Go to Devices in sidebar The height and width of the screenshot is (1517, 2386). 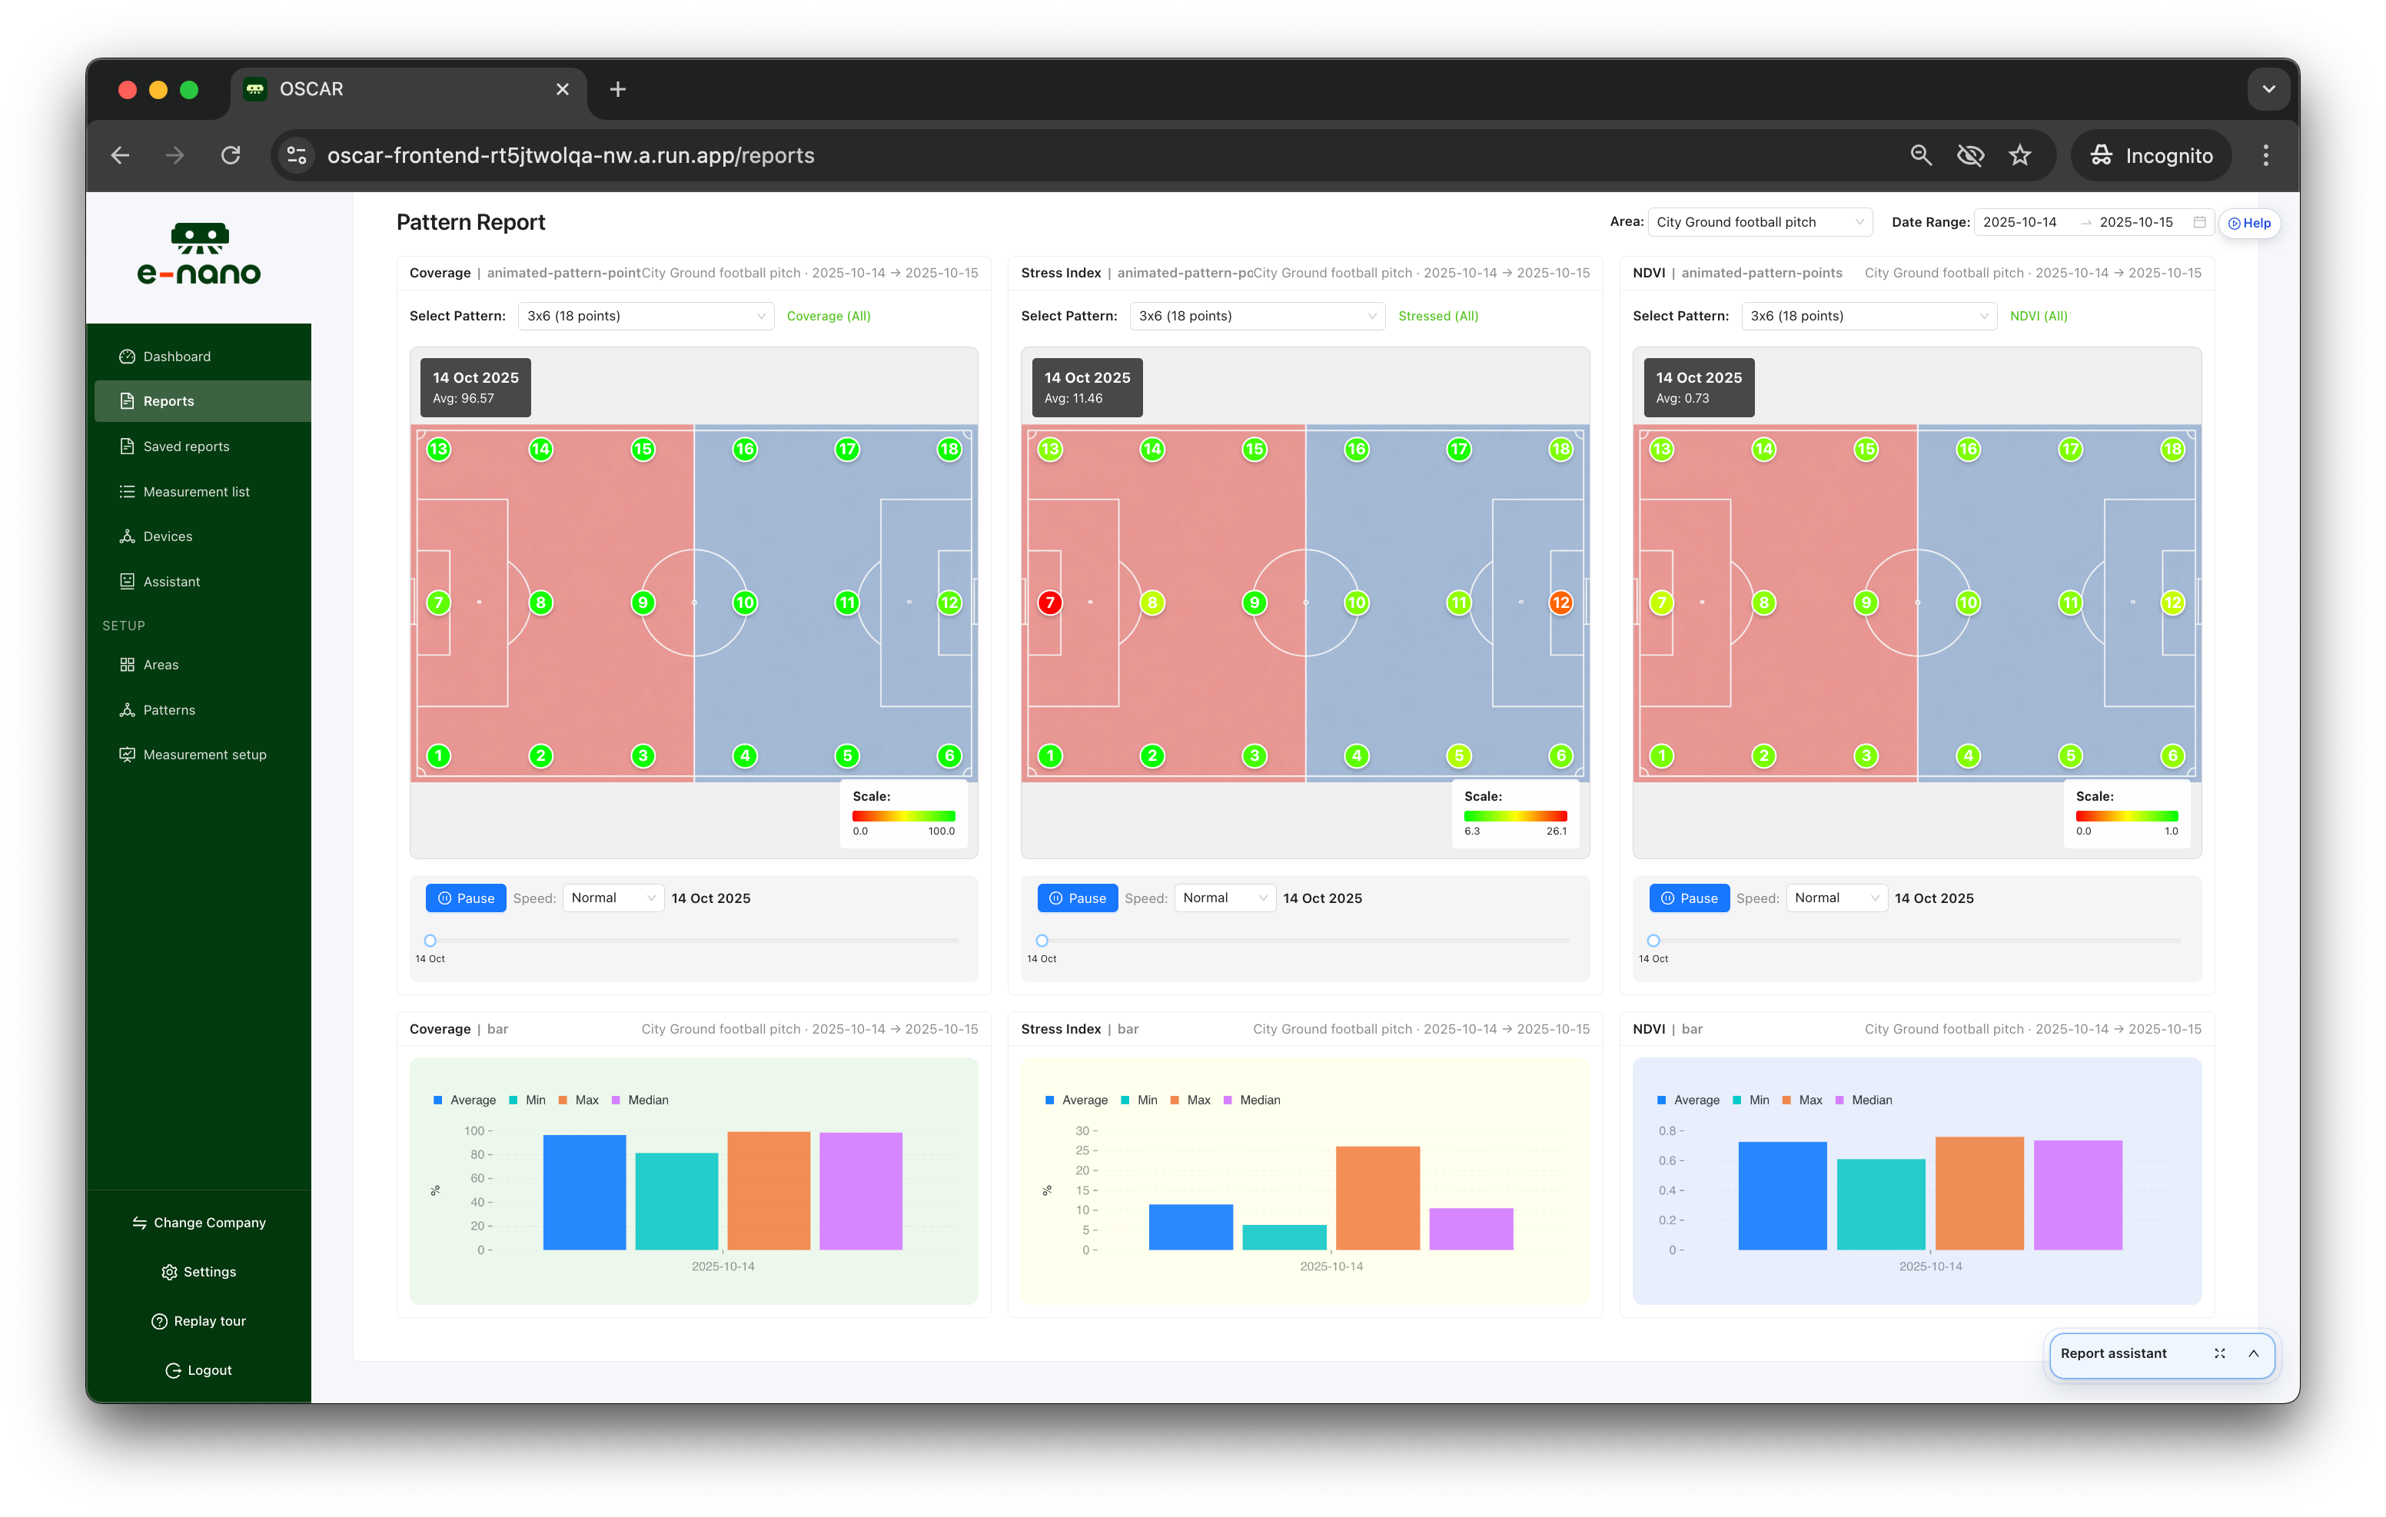[x=167, y=536]
